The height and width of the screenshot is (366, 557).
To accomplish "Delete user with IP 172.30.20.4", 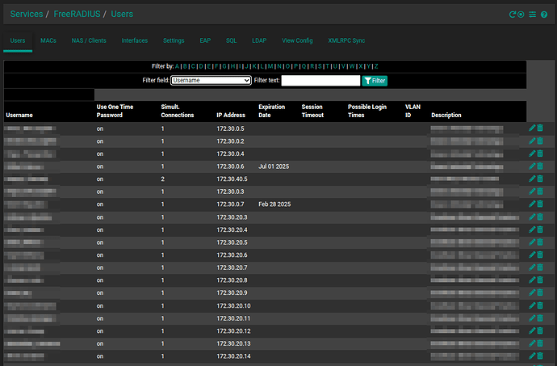I will [x=540, y=229].
